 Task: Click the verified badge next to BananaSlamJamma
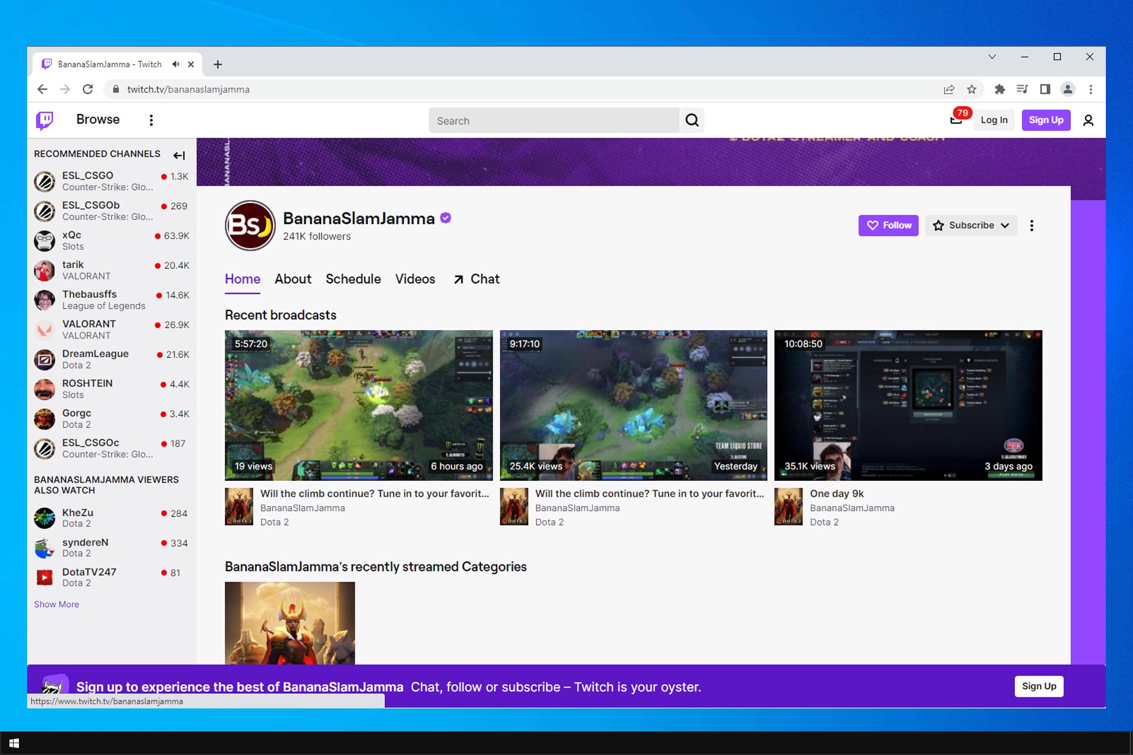click(x=446, y=218)
